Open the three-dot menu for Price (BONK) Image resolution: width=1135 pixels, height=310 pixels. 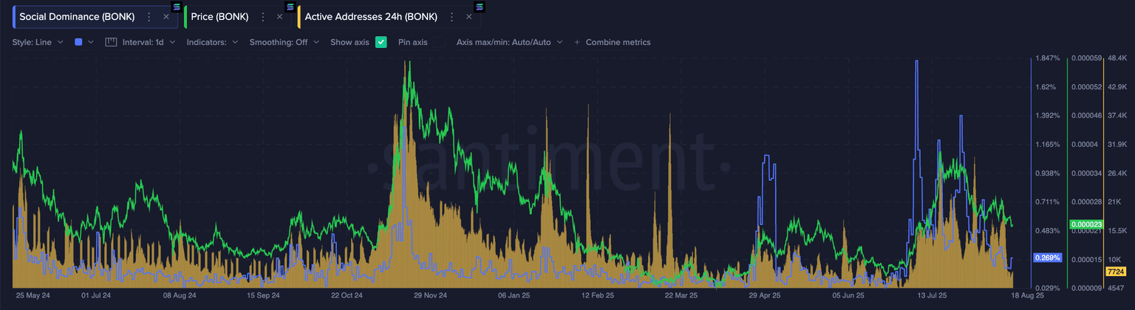(x=263, y=16)
